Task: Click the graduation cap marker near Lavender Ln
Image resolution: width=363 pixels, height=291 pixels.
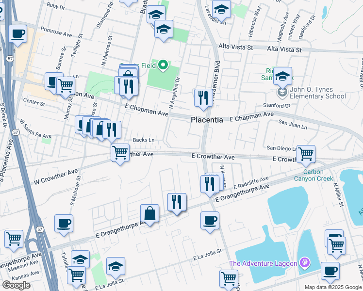Action: tap(221, 9)
